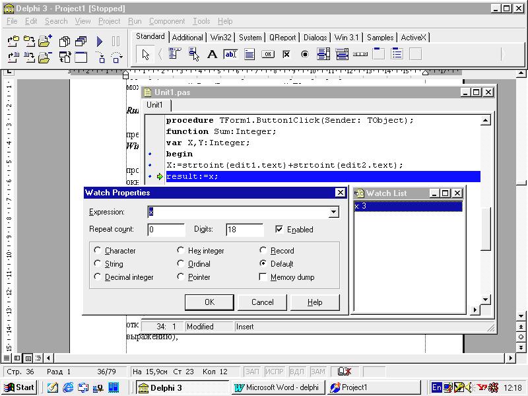The width and height of the screenshot is (528, 396).
Task: Switch to the Win32 palette tab
Action: [x=220, y=38]
